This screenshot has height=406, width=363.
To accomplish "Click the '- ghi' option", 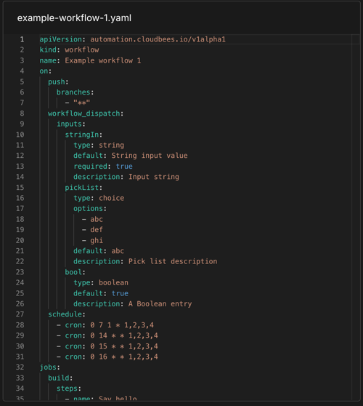I will [92, 241].
